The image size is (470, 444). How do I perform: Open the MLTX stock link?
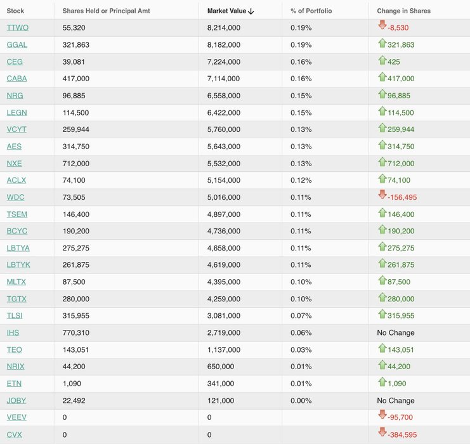(x=16, y=282)
